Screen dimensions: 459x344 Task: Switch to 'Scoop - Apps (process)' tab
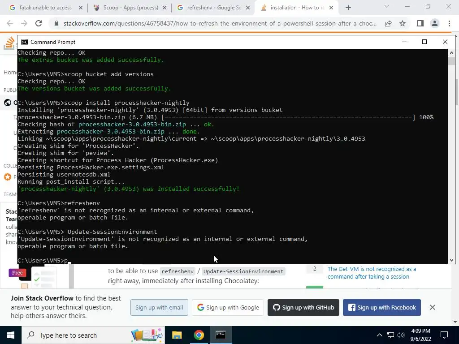pos(130,8)
